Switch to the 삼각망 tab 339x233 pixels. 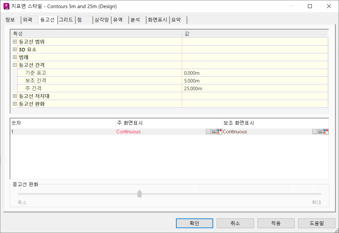(x=102, y=20)
